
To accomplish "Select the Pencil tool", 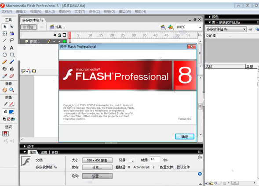I will coord(5,62).
